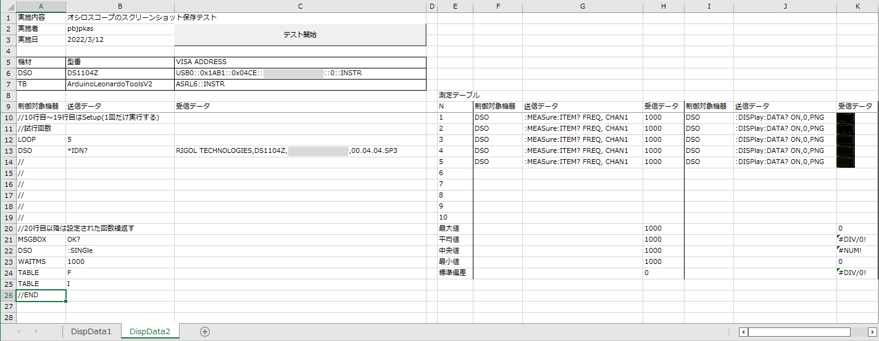Image resolution: width=879 pixels, height=341 pixels.
Task: Click the MSGBOX cell
Action: (41, 240)
